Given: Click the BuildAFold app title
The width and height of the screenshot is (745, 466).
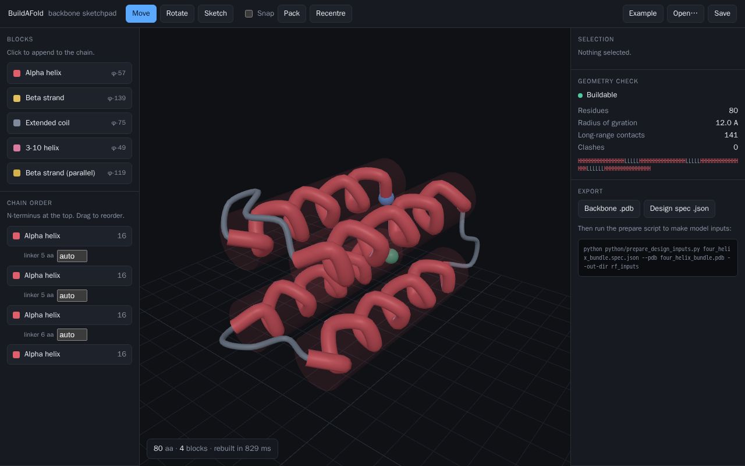Looking at the screenshot, I should point(26,13).
